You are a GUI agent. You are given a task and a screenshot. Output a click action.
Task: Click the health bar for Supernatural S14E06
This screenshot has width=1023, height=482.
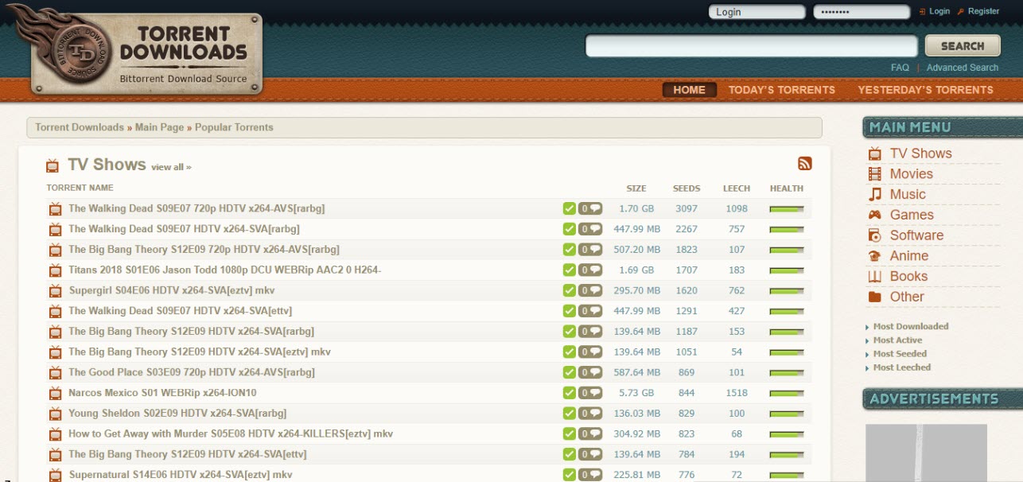pos(786,475)
